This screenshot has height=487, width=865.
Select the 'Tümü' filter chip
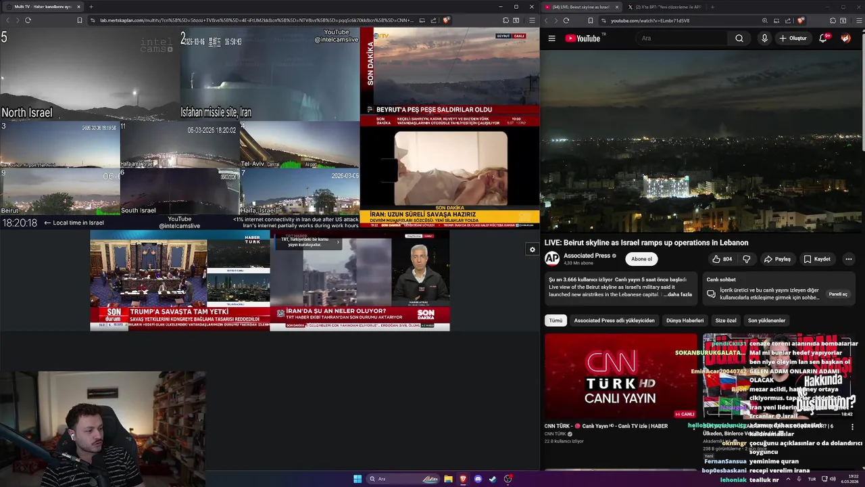(555, 321)
